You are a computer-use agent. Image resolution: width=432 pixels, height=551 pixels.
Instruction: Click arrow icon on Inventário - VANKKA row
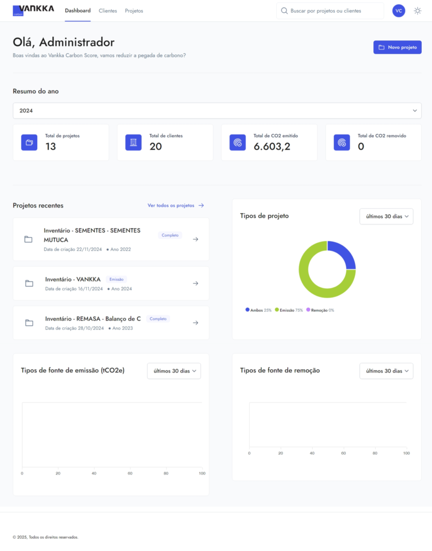click(196, 284)
